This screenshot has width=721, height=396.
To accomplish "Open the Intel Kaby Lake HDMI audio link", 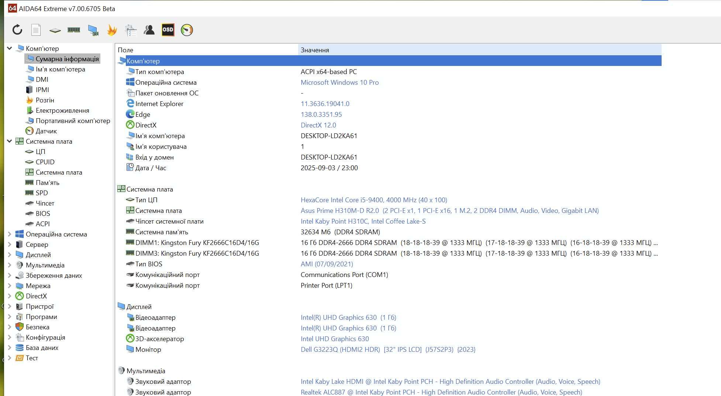I will tap(451, 382).
